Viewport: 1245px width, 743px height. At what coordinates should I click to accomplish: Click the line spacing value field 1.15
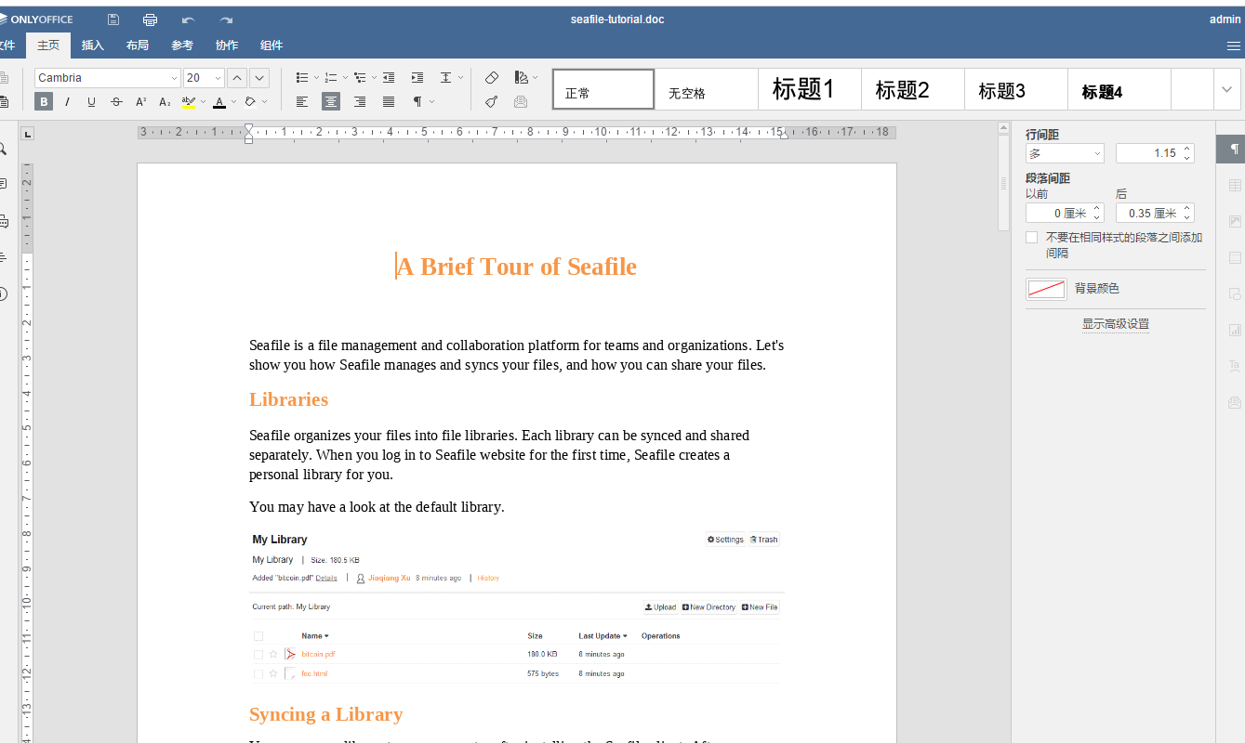[x=1148, y=153]
